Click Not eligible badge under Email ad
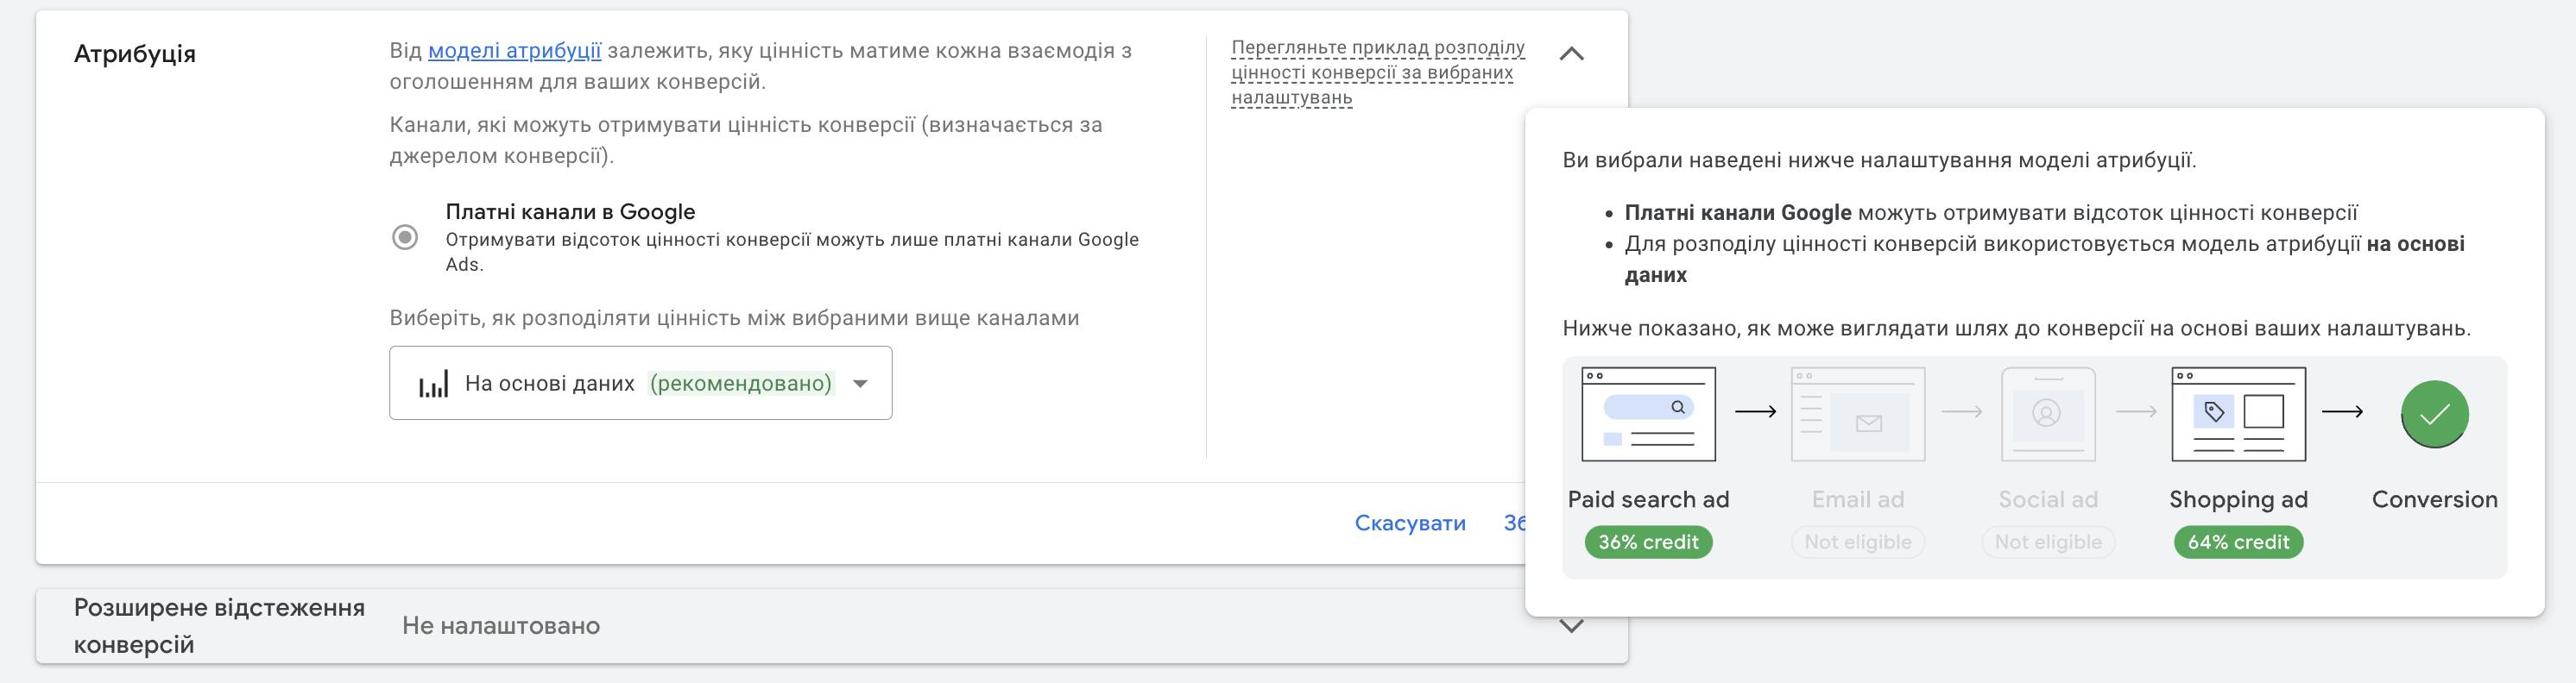Viewport: 2576px width, 683px height. pos(1858,542)
